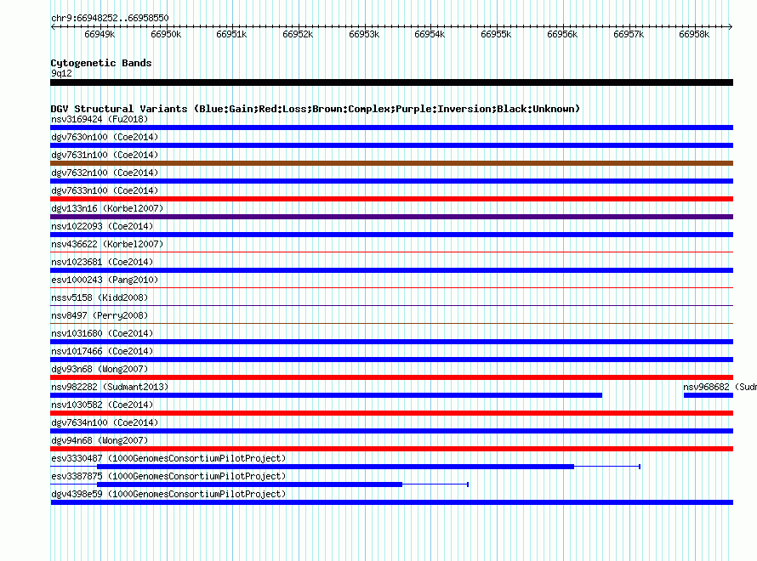
Task: Click the black 9q12 cytogenetic band bar
Action: (391, 82)
